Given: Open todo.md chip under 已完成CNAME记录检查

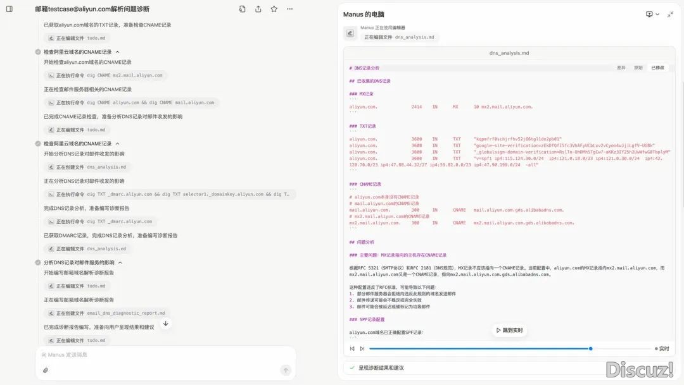Looking at the screenshot, I should pyautogui.click(x=77, y=130).
